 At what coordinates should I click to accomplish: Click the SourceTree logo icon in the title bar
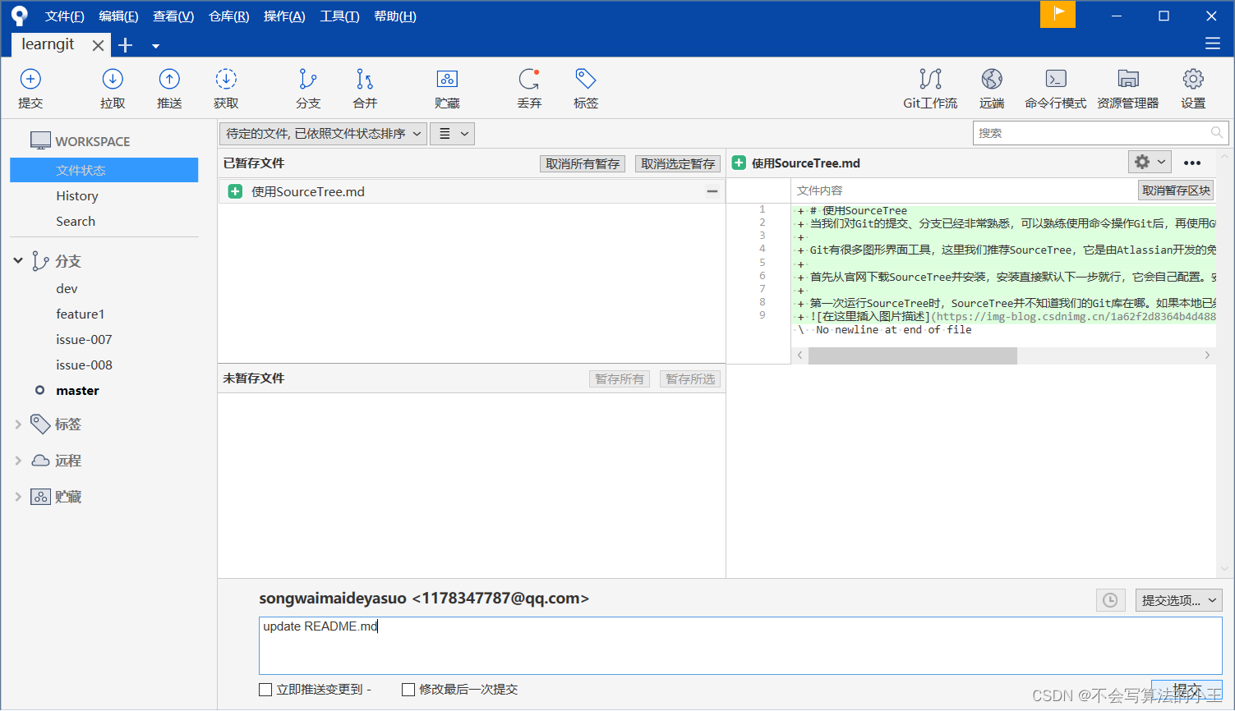click(19, 16)
